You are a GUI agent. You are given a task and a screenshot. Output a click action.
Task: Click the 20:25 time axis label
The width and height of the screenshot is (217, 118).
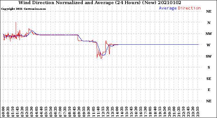pos(169,112)
